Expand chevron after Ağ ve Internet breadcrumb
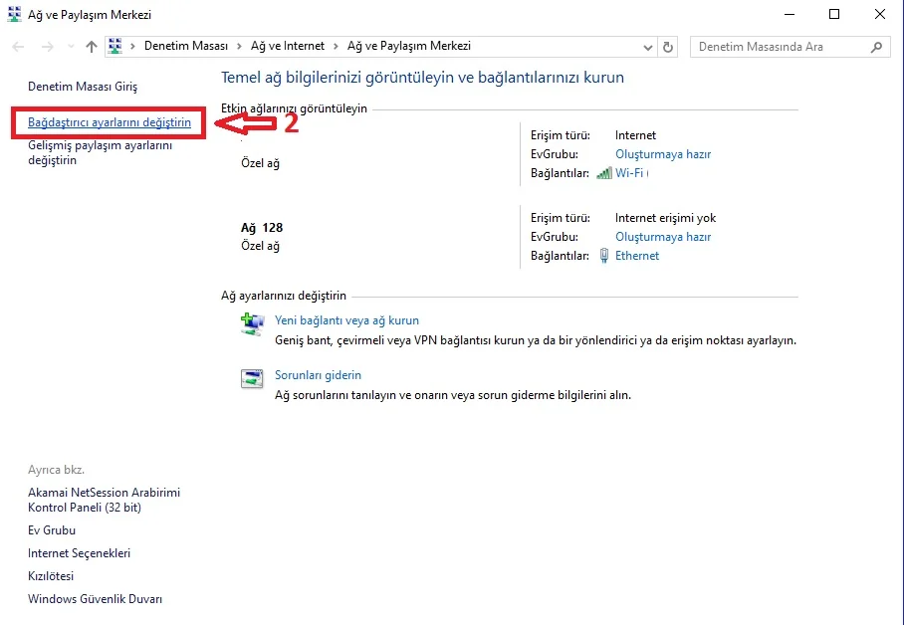Image resolution: width=904 pixels, height=625 pixels. [339, 47]
